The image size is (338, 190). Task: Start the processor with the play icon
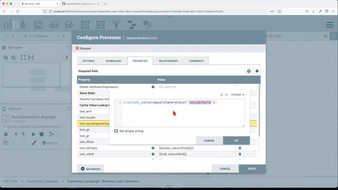click(34, 134)
